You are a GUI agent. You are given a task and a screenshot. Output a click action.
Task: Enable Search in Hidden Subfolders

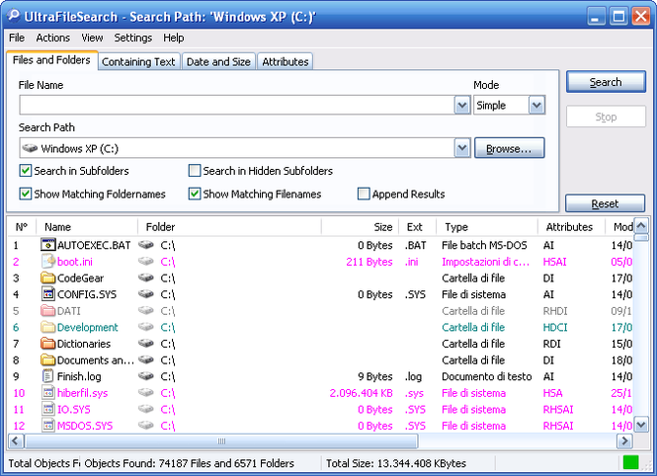point(195,171)
